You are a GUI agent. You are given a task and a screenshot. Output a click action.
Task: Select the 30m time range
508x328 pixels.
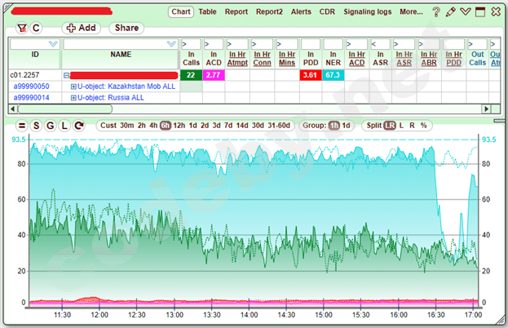click(126, 126)
